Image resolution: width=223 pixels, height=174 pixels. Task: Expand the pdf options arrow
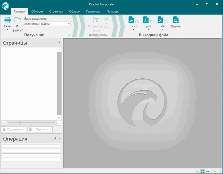[148, 30]
